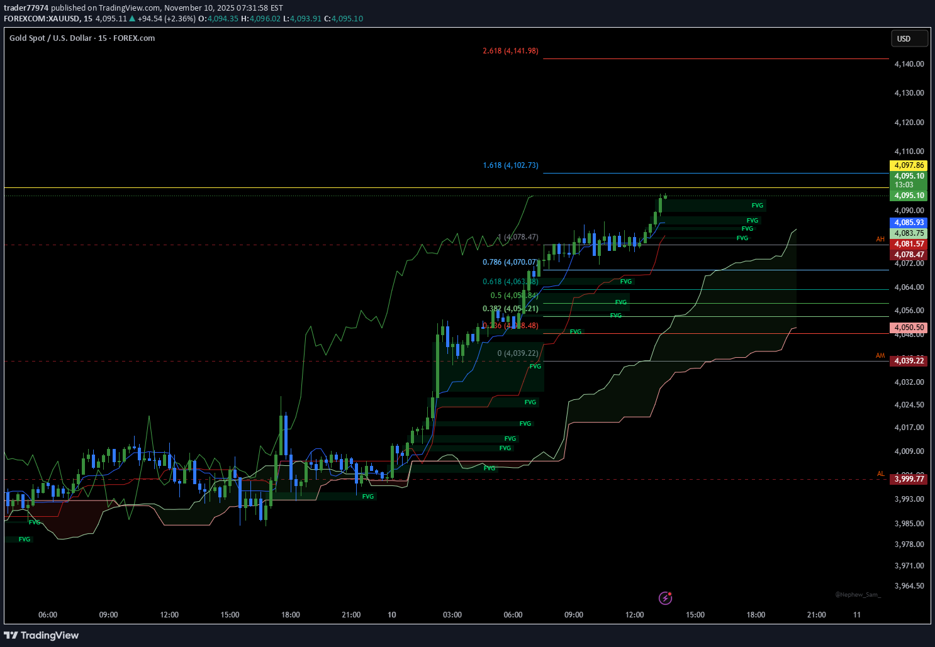935x647 pixels.
Task: Click the AL 3,999.77 level label
Action: 909,478
